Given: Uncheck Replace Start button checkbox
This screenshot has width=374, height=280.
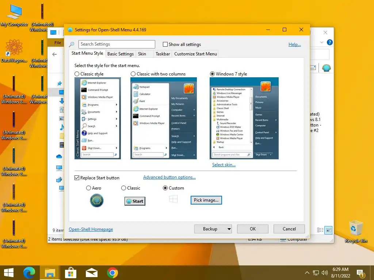Looking at the screenshot, I should pyautogui.click(x=77, y=178).
